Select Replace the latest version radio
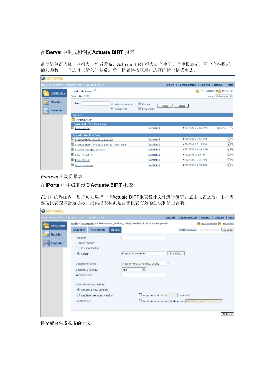Viewport: 275px width, 390px height. point(78,295)
